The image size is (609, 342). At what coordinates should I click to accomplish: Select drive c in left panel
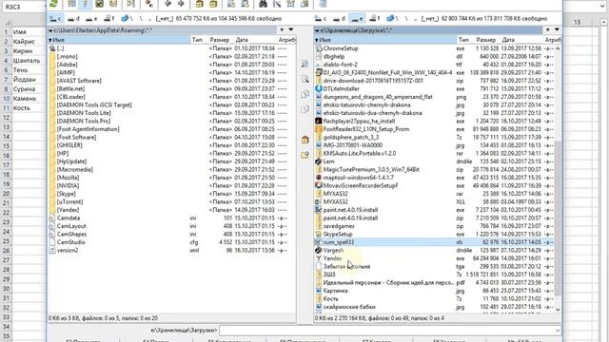(x=55, y=18)
